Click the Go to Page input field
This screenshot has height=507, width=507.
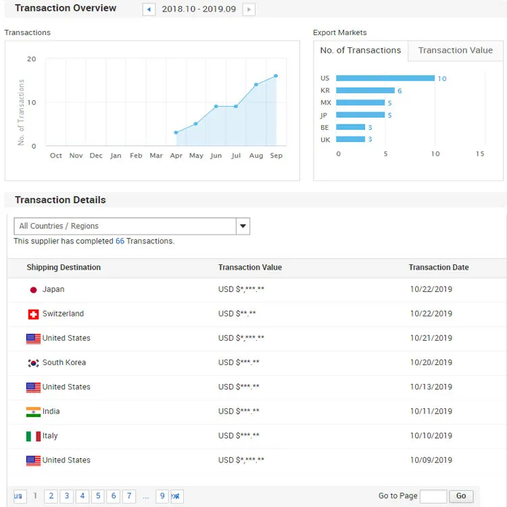click(x=433, y=496)
